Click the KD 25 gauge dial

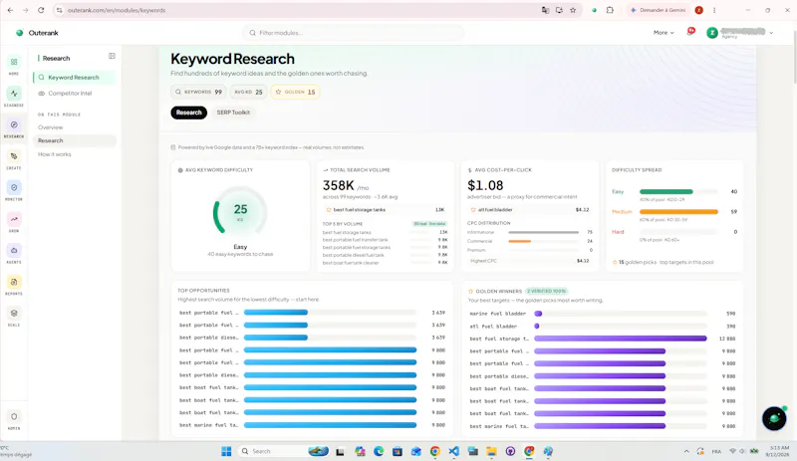coord(240,209)
